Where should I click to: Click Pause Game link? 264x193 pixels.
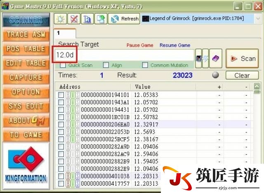click(140, 45)
